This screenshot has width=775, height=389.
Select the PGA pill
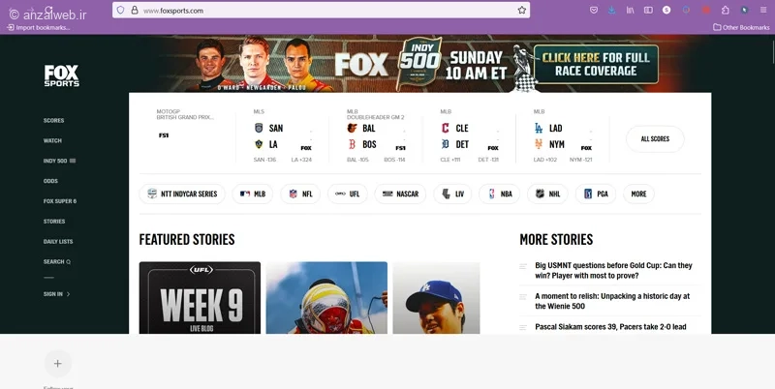point(596,194)
